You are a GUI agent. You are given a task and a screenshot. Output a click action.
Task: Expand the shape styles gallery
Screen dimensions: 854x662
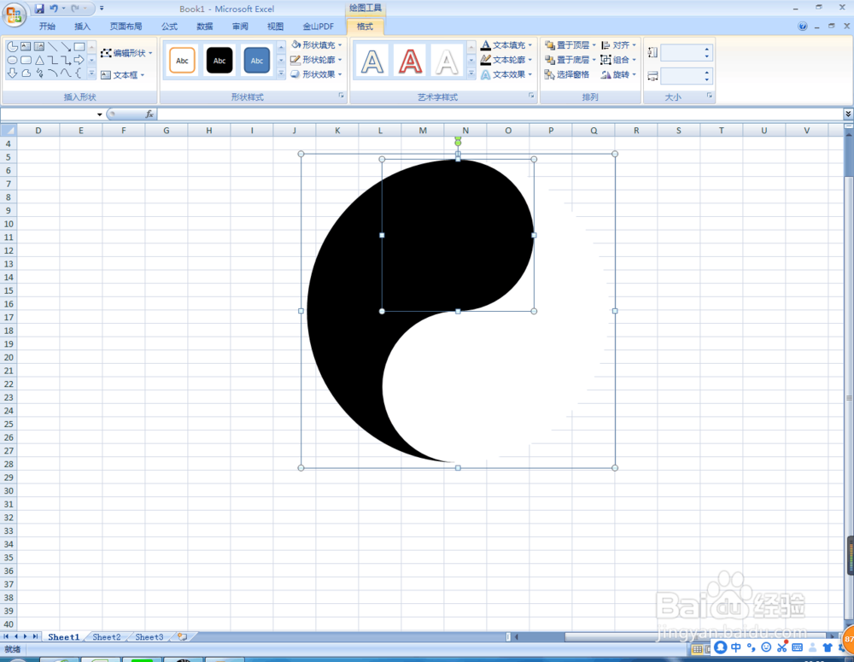(x=281, y=73)
